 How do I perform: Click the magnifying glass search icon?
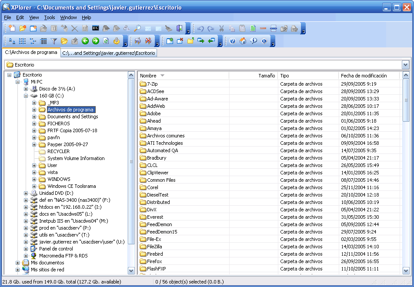pos(137,28)
